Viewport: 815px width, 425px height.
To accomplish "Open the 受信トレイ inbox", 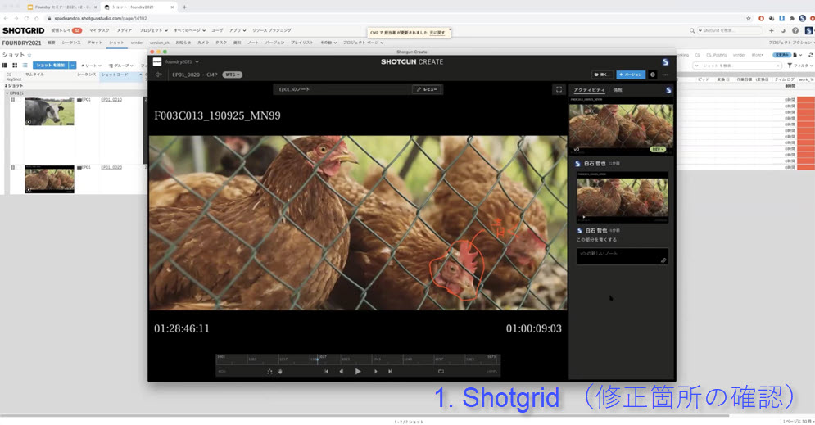I will (x=66, y=30).
